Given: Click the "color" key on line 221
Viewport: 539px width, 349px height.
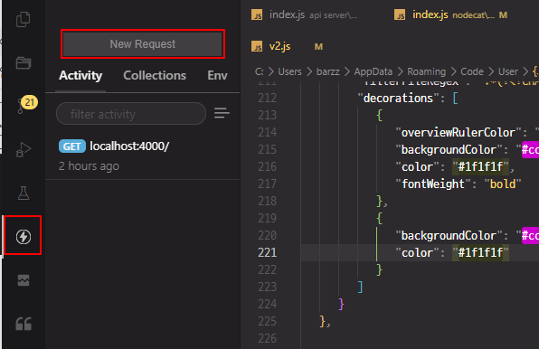Looking at the screenshot, I should coord(417,253).
